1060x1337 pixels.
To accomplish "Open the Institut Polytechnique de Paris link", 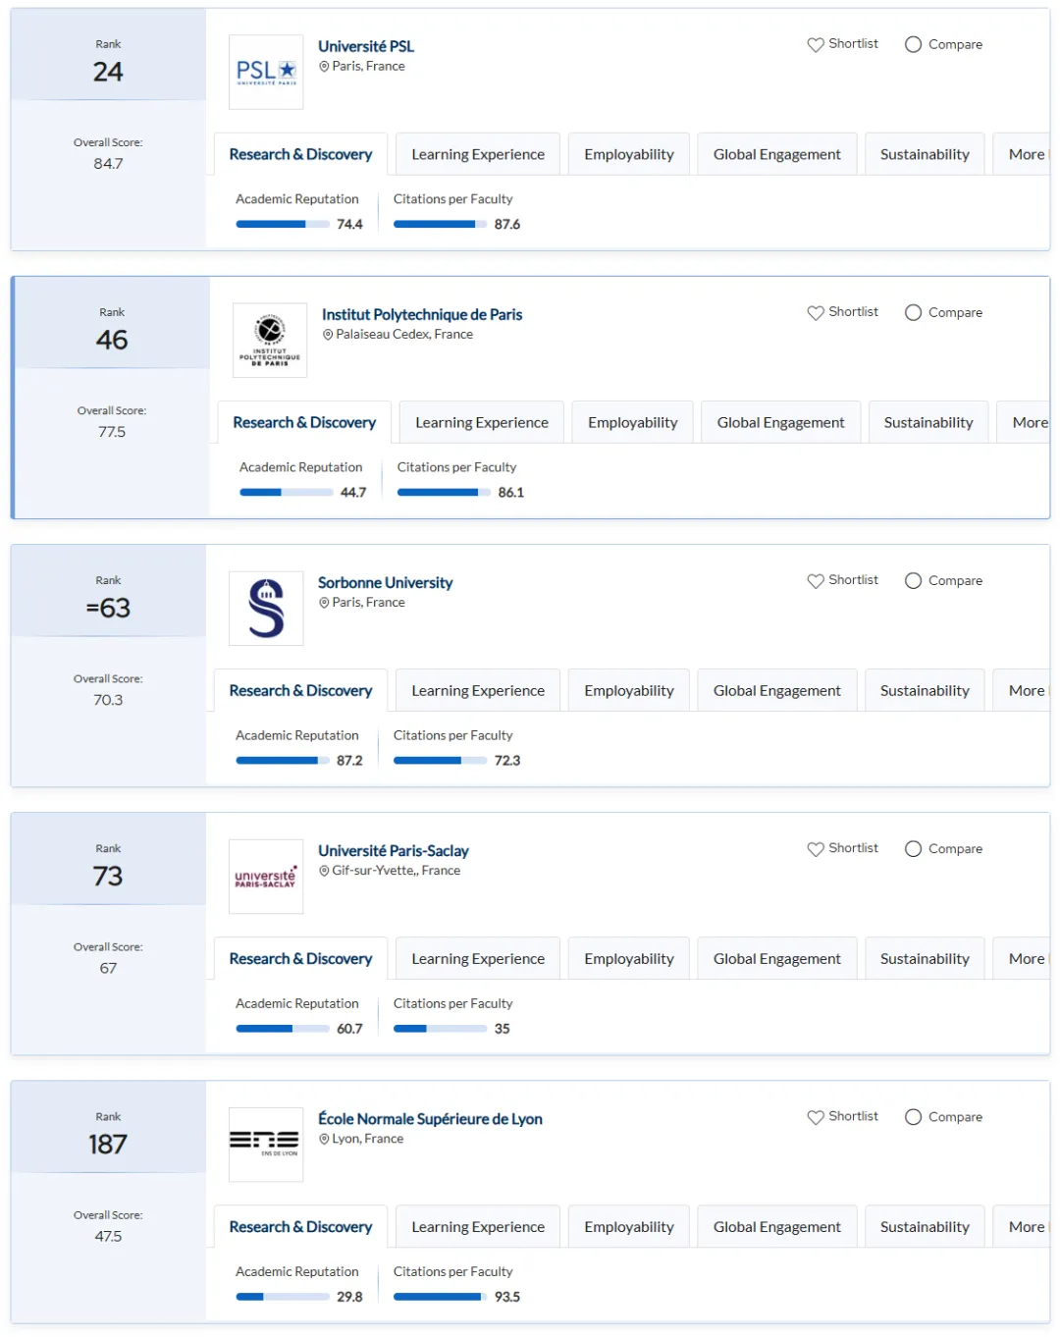I will click(422, 314).
